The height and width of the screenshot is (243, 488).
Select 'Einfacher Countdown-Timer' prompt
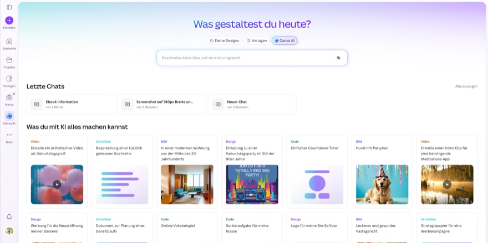click(x=314, y=148)
